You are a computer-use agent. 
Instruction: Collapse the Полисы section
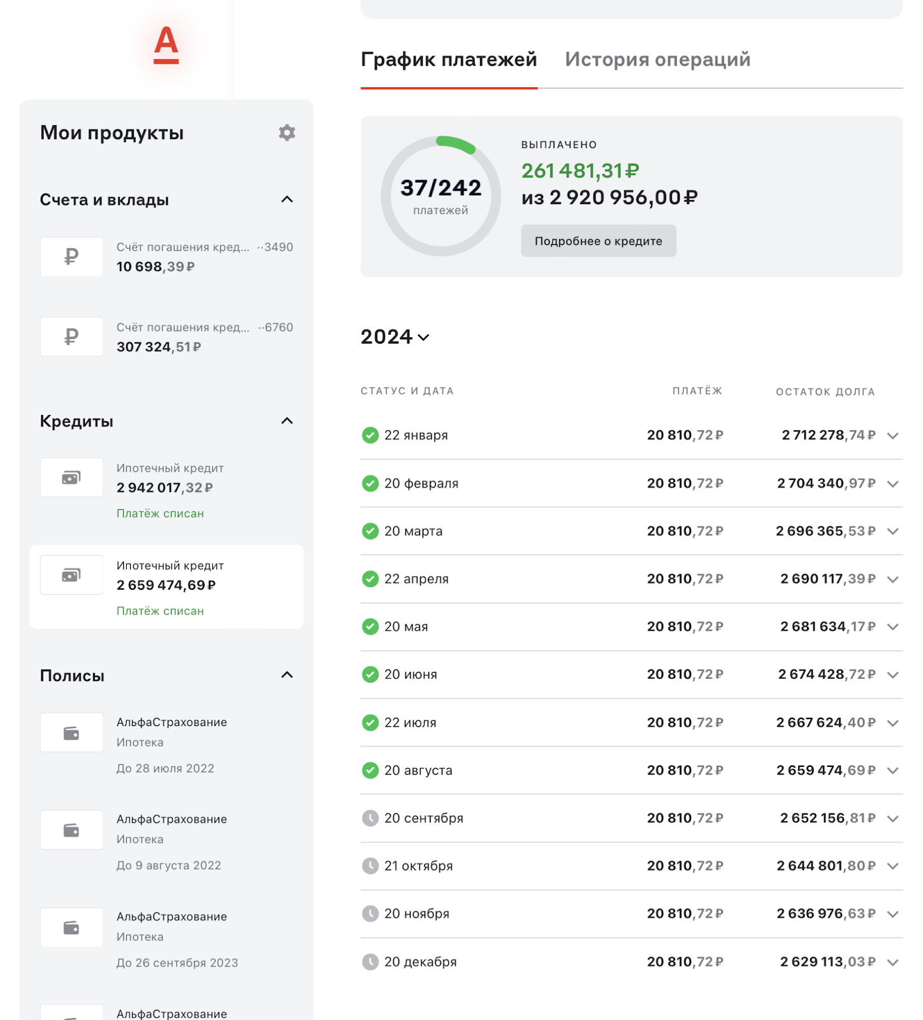(x=287, y=675)
